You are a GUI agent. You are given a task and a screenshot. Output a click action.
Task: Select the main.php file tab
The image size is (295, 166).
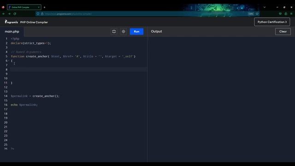pyautogui.click(x=12, y=31)
